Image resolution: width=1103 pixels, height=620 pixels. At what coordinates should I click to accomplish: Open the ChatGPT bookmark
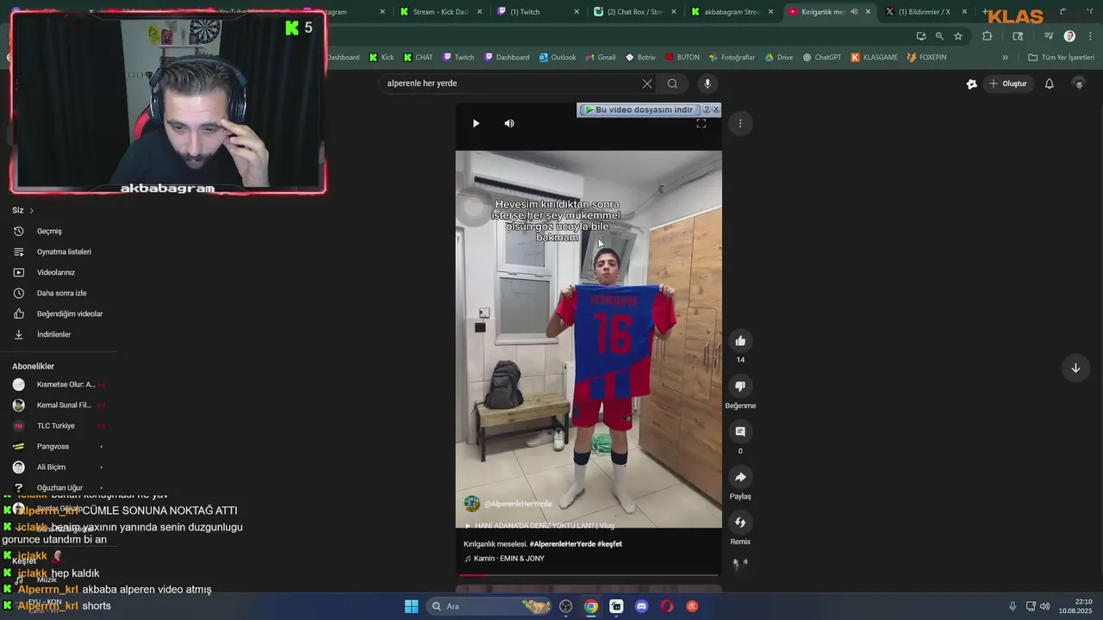click(822, 58)
